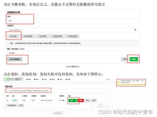Click 设为无限额度 unlimited quota button
This screenshot has height=117, width=157.
click(x=15, y=59)
